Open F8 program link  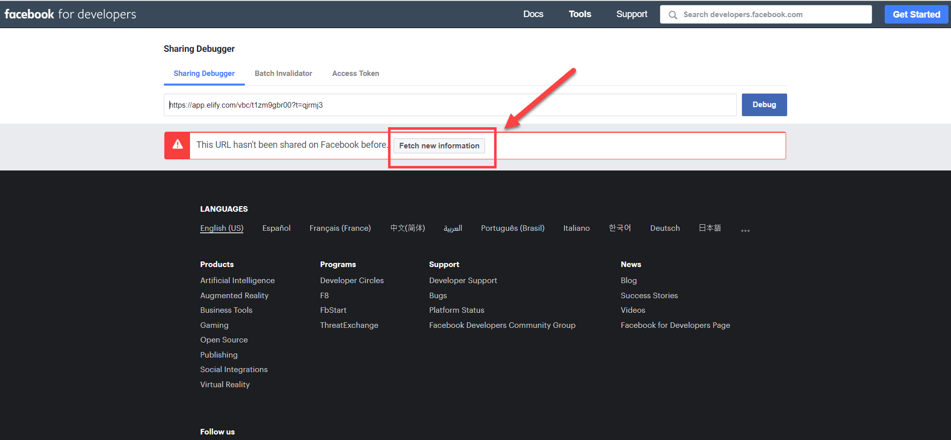324,296
